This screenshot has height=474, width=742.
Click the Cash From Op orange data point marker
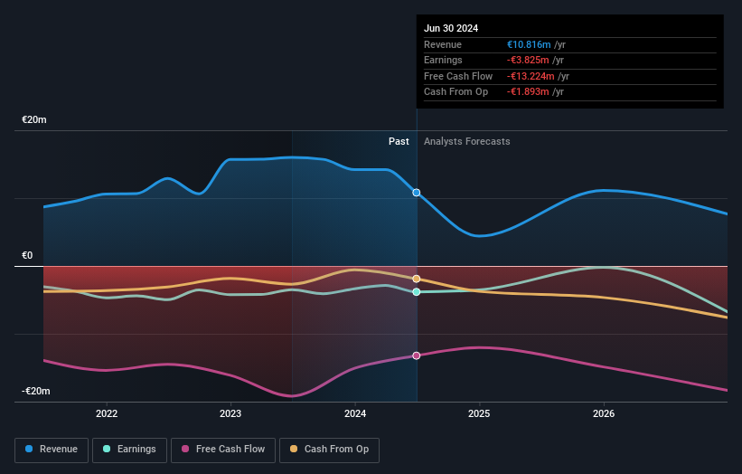(x=417, y=279)
